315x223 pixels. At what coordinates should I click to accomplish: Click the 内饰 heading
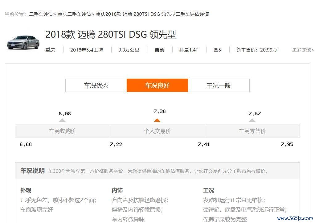click(x=117, y=190)
